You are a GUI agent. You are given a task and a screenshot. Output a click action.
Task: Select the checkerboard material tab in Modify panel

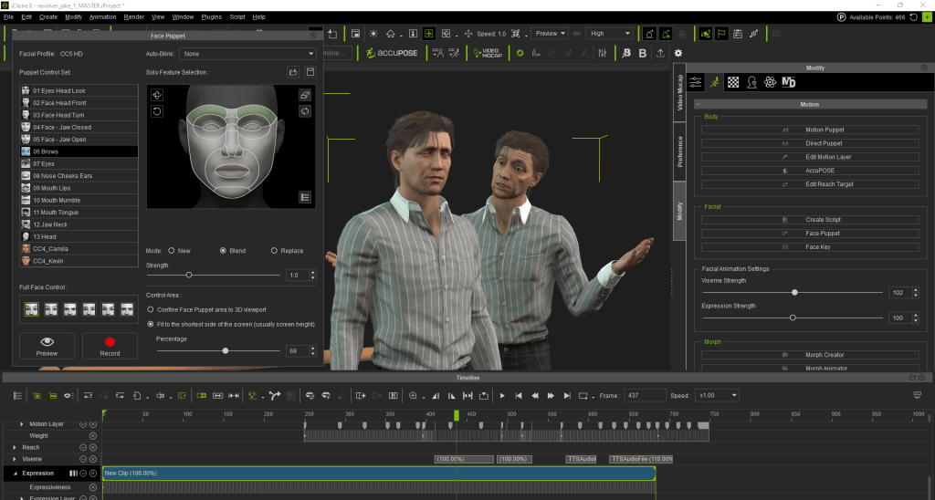pyautogui.click(x=733, y=82)
